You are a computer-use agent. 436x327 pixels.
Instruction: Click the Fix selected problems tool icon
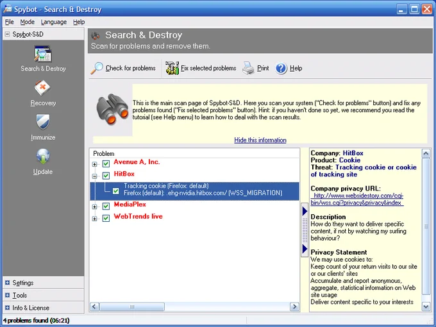pyautogui.click(x=172, y=68)
